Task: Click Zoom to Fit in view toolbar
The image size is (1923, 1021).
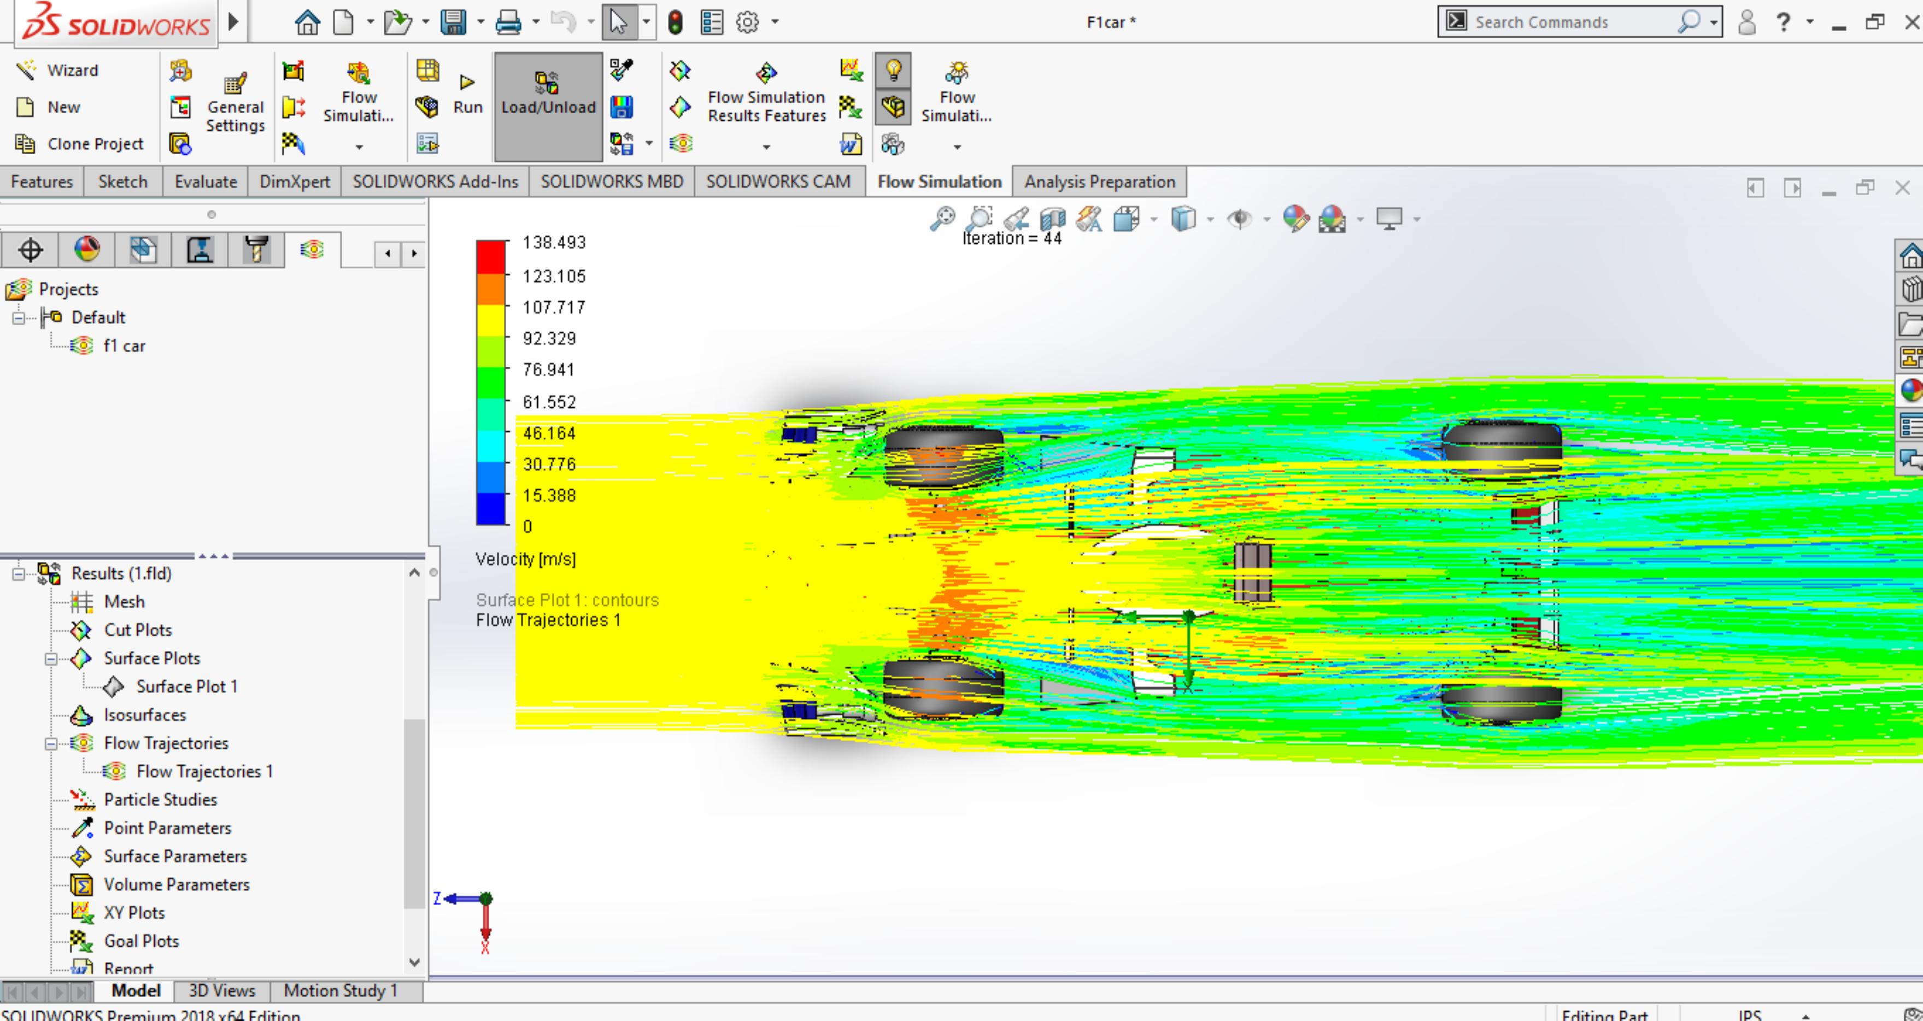Action: coord(941,219)
